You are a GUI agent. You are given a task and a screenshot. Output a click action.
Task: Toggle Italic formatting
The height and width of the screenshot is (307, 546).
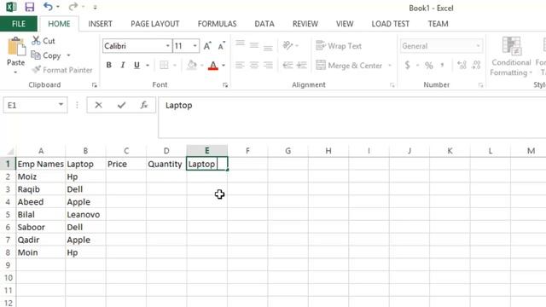click(123, 65)
